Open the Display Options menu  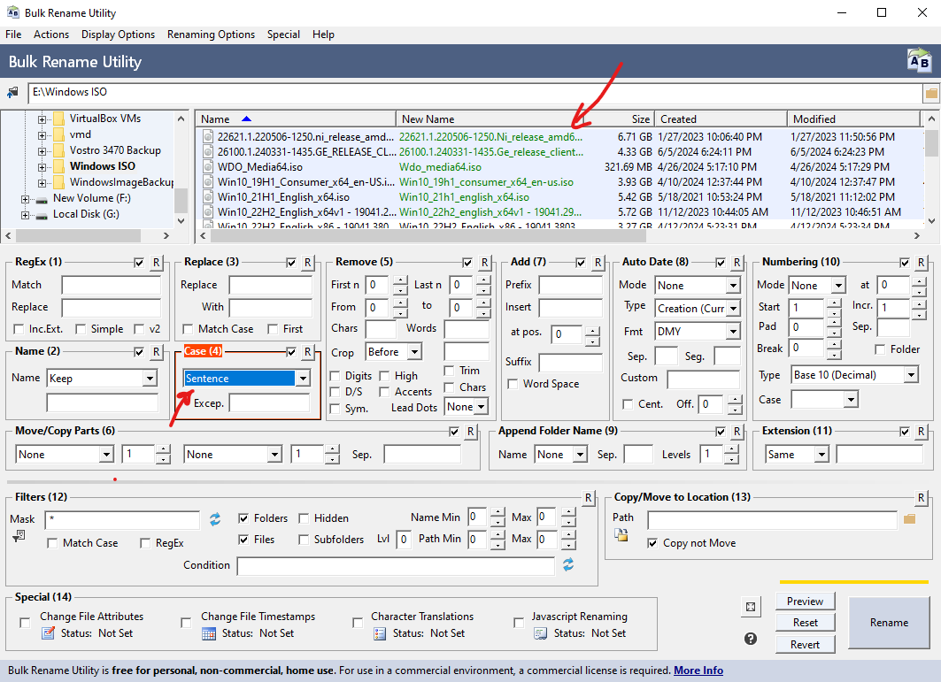(119, 34)
